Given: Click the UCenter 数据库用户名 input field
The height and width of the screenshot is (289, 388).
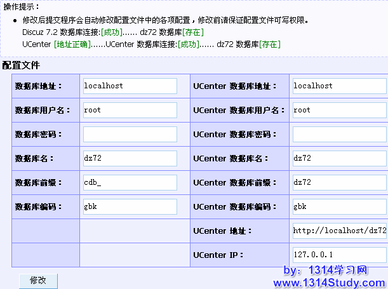Looking at the screenshot, I should 339,110.
